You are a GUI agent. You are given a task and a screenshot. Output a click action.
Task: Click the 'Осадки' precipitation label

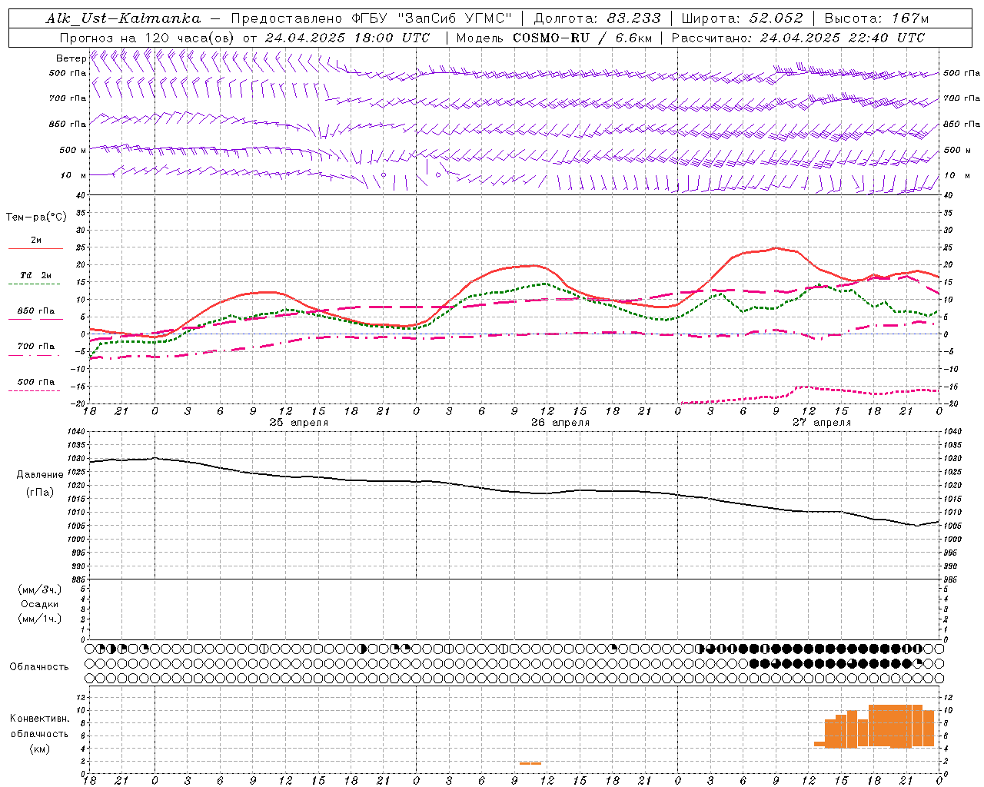point(40,604)
